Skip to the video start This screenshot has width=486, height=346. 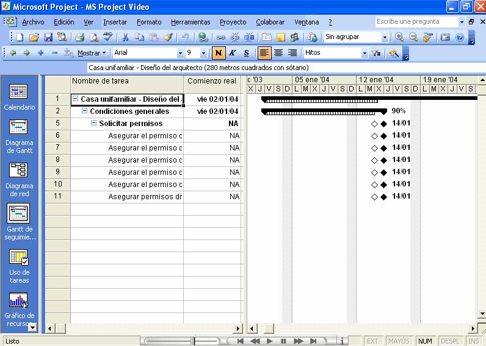pyautogui.click(x=240, y=341)
